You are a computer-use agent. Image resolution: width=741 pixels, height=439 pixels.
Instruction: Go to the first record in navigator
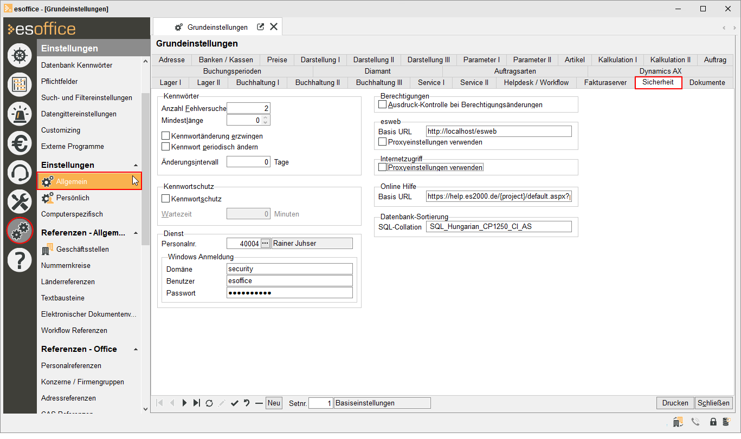coord(159,403)
